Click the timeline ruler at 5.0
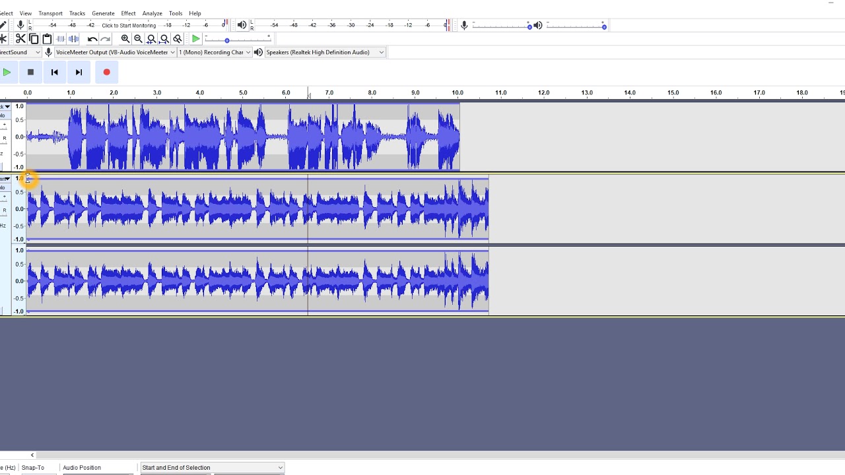 244,93
